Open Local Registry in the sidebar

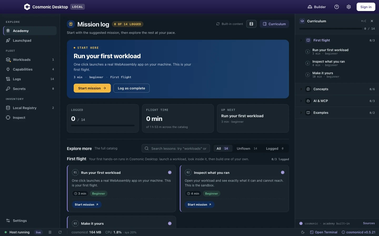click(x=30, y=108)
